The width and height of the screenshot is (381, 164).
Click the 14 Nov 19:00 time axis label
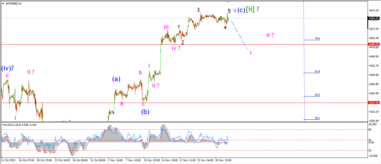pos(170,160)
